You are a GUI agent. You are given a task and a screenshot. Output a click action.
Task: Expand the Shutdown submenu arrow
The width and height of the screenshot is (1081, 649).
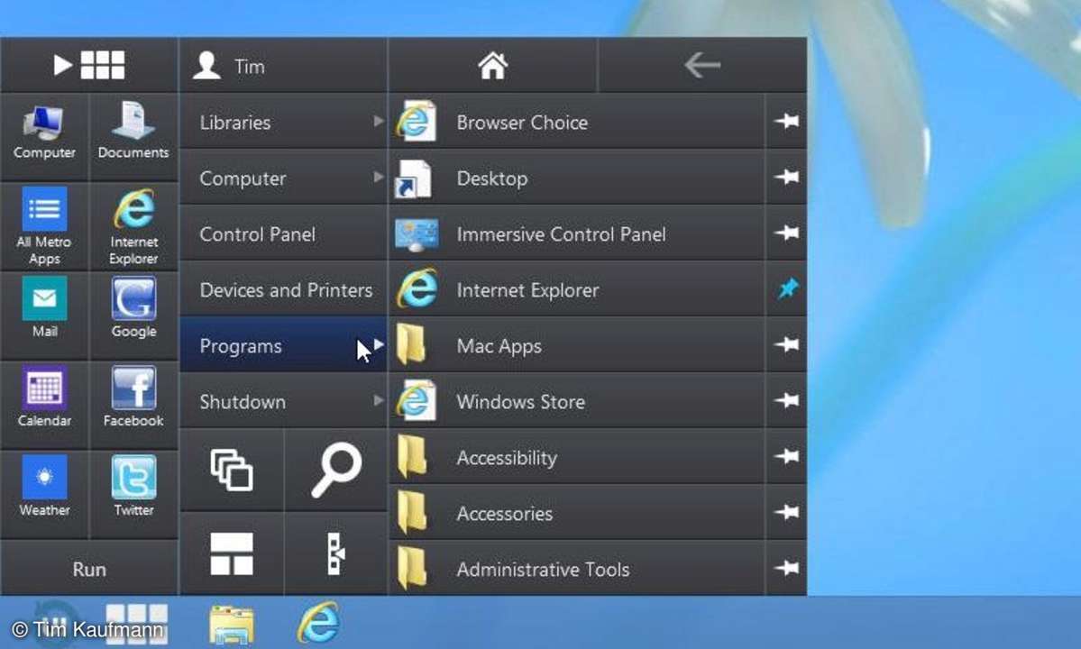pos(378,400)
